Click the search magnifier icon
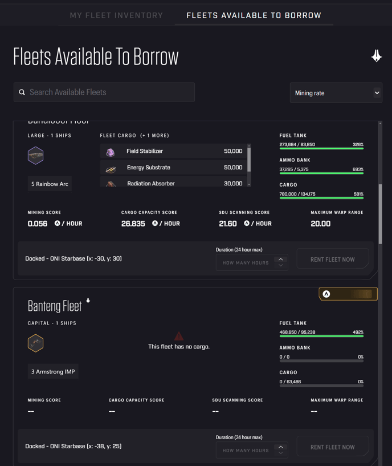 (22, 92)
